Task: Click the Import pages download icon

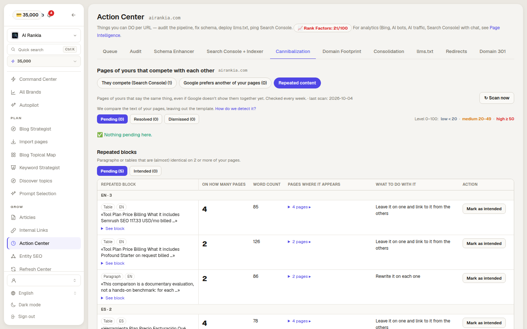Action: (x=13, y=142)
